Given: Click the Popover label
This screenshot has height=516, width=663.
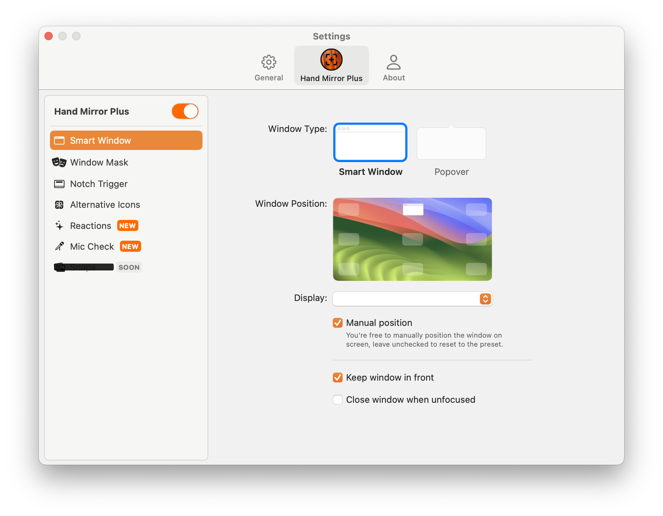Looking at the screenshot, I should [451, 172].
